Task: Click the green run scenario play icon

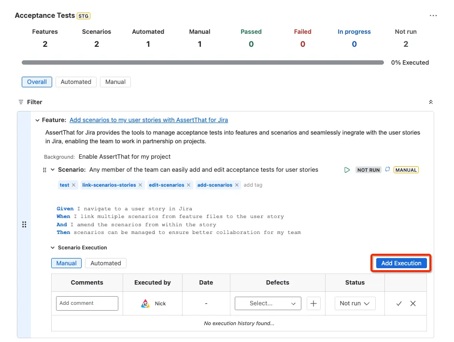Action: pyautogui.click(x=347, y=170)
